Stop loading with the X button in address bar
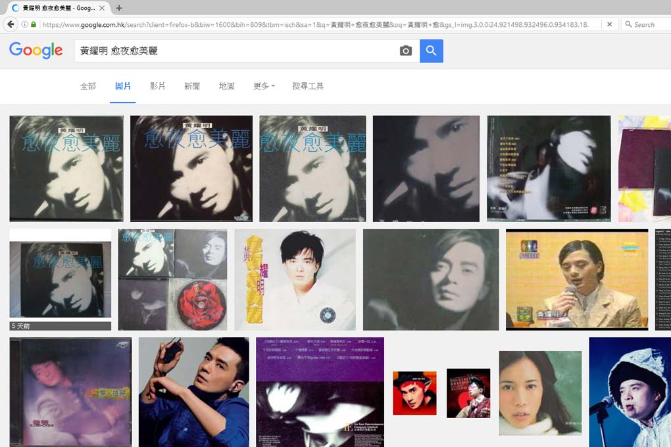 (609, 24)
